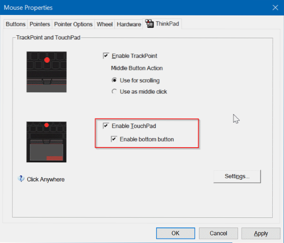Open the TouchPad Settings... button
Viewport: 284px width, 243px height.
[237, 176]
